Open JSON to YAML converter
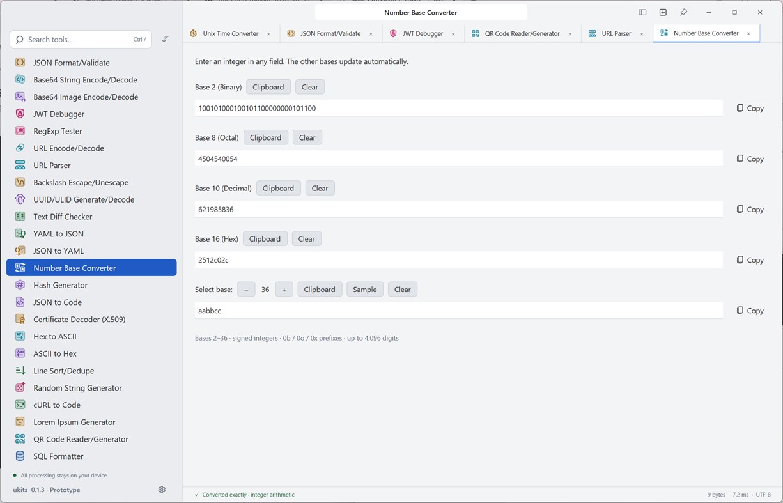Image resolution: width=783 pixels, height=503 pixels. [x=91, y=251]
